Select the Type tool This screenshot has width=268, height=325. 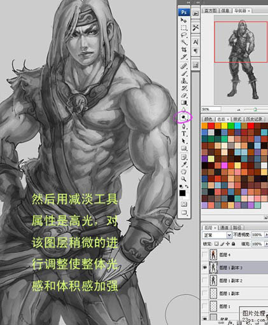(184, 134)
